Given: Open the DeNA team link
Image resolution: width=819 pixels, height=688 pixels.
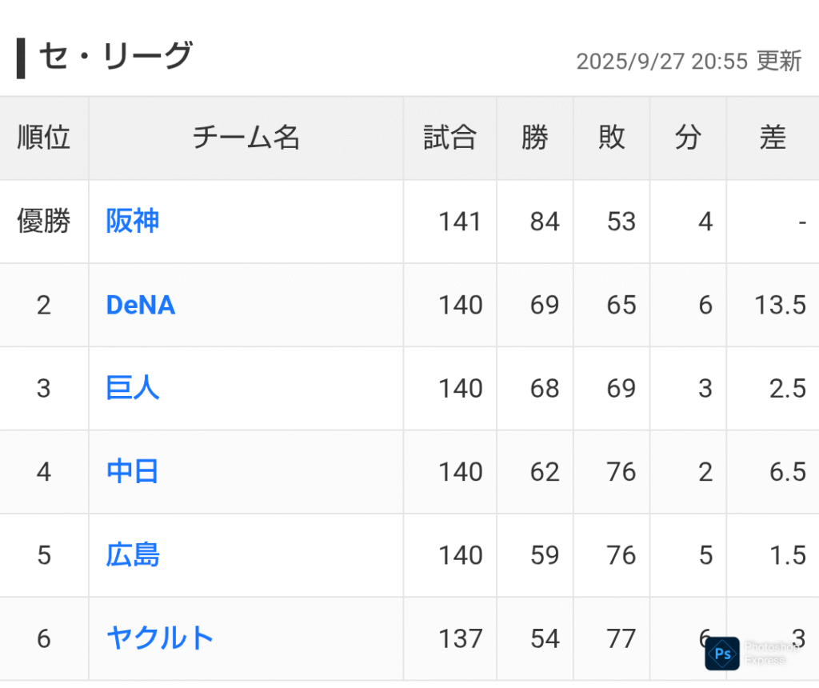Looking at the screenshot, I should pyautogui.click(x=141, y=305).
